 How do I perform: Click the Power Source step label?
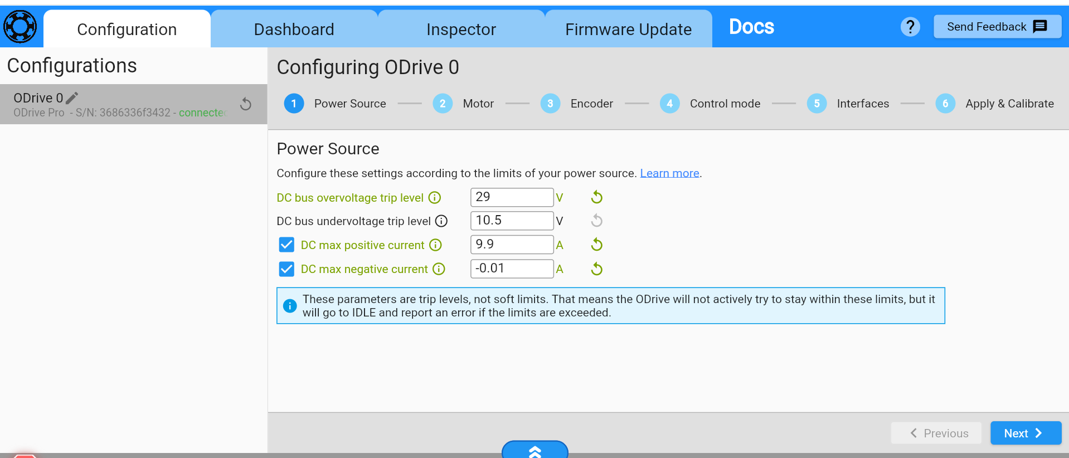click(x=350, y=104)
